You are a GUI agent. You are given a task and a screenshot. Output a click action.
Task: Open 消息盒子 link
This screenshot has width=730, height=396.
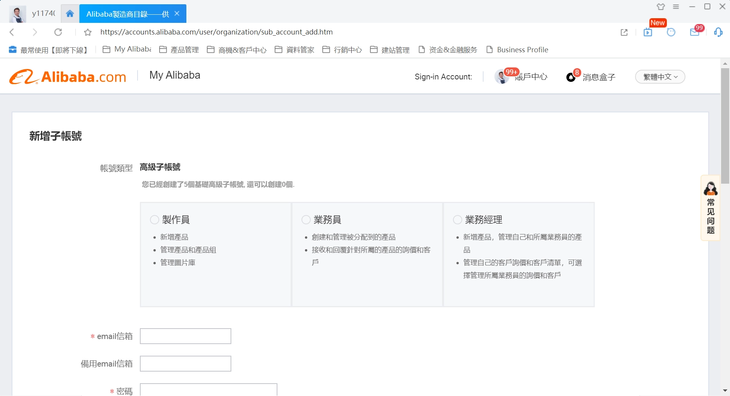599,77
